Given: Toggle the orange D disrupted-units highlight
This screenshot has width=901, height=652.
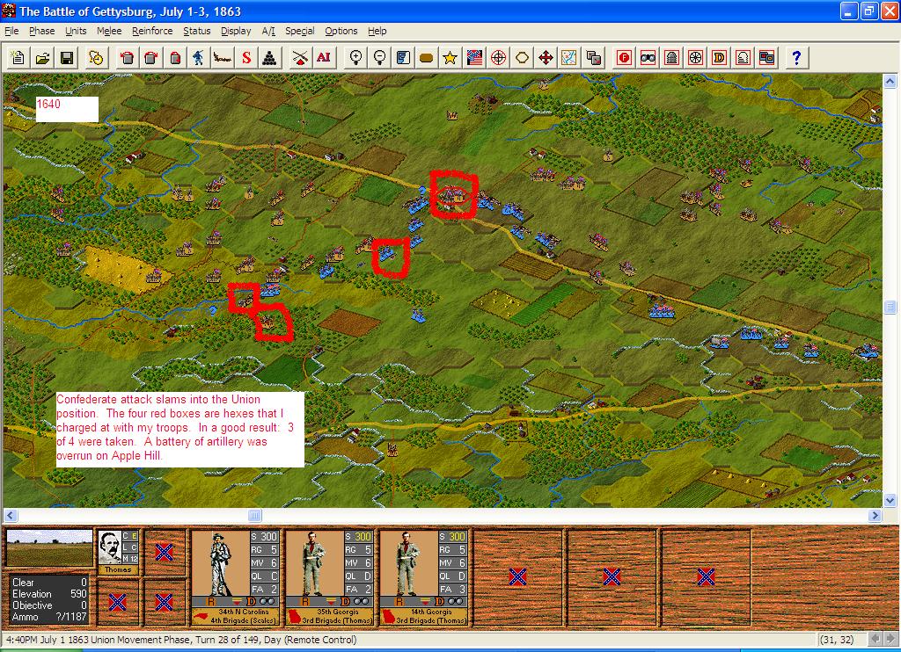Looking at the screenshot, I should (x=719, y=57).
